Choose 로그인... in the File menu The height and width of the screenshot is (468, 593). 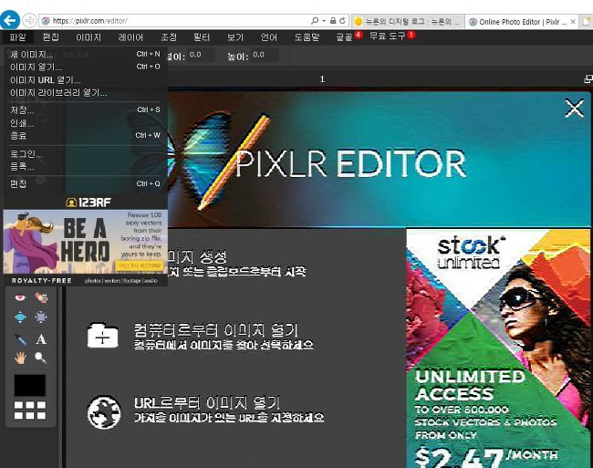85,153
